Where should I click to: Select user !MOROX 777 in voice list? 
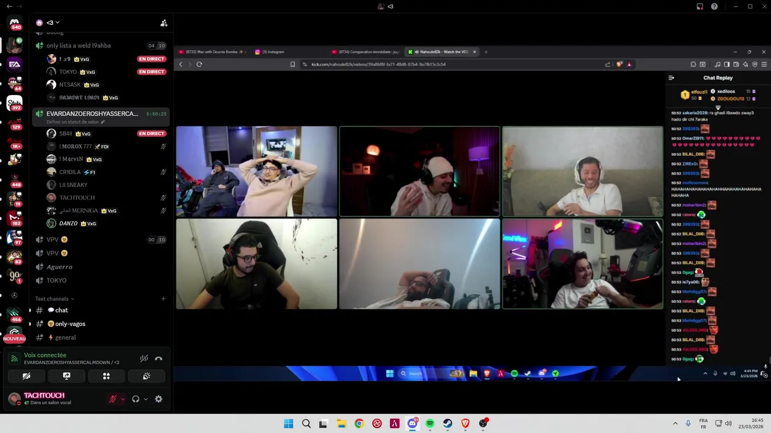(106, 146)
